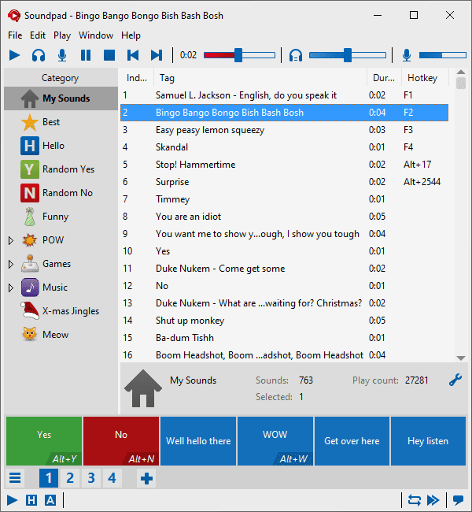
Task: Expand the Music category
Action: [x=10, y=288]
